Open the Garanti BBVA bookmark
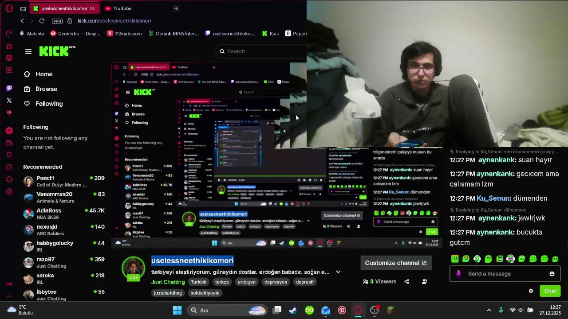This screenshot has height=319, width=568. (174, 34)
